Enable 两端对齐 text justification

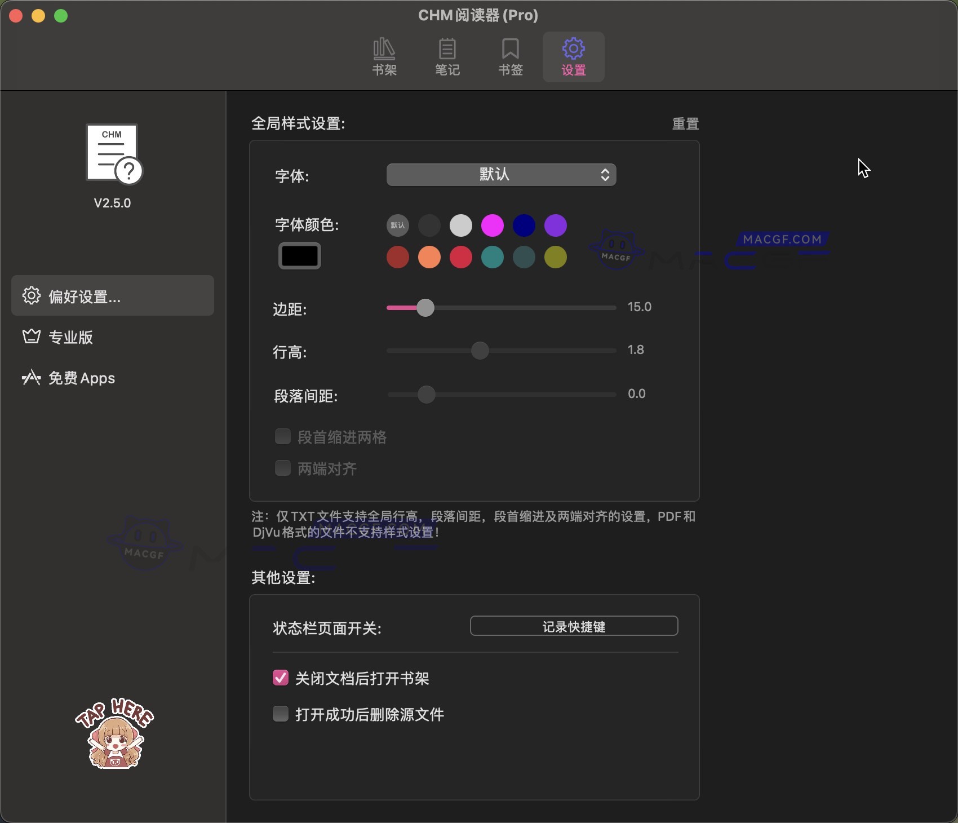283,468
